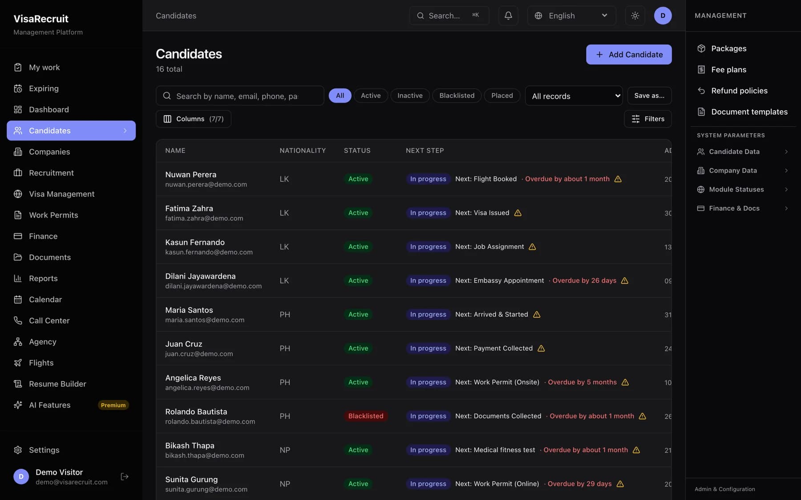Filter candidates by Inactive status
Viewport: 801px width, 500px height.
coord(410,96)
